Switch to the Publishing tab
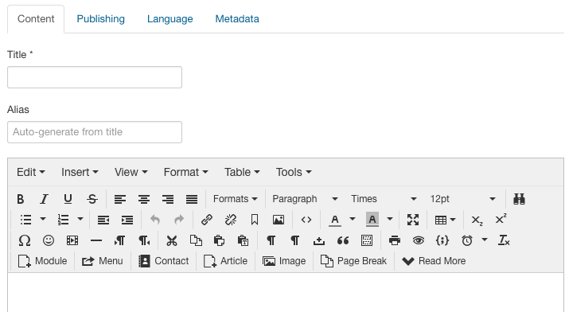565x312 pixels. [x=100, y=19]
